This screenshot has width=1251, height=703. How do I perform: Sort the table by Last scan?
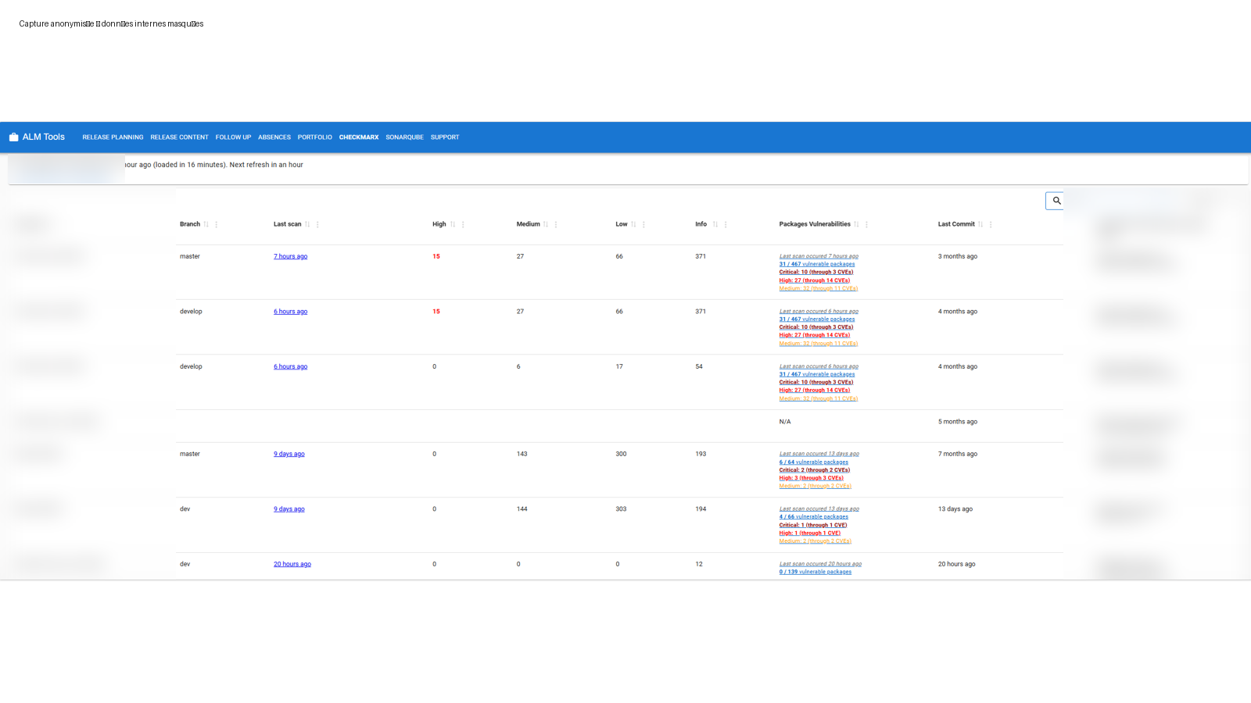tap(307, 224)
